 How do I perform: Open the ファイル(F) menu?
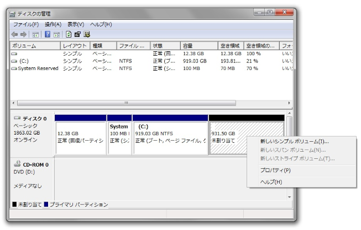coord(25,25)
